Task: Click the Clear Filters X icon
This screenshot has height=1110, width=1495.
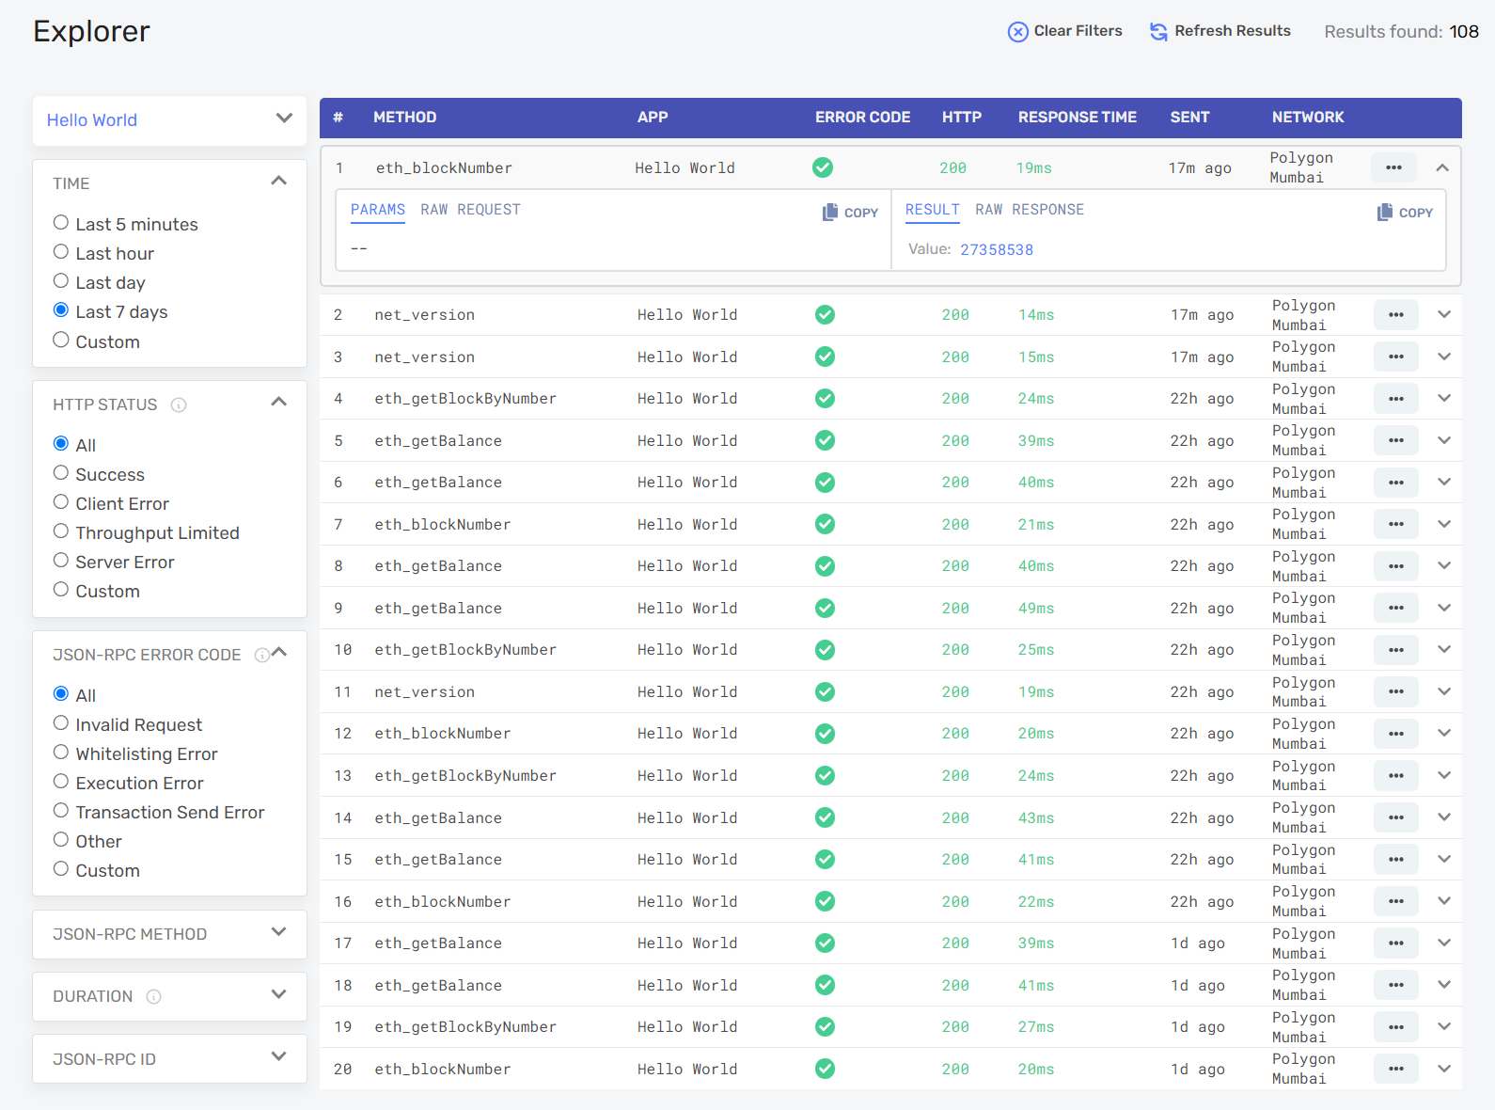Action: pos(1017,32)
